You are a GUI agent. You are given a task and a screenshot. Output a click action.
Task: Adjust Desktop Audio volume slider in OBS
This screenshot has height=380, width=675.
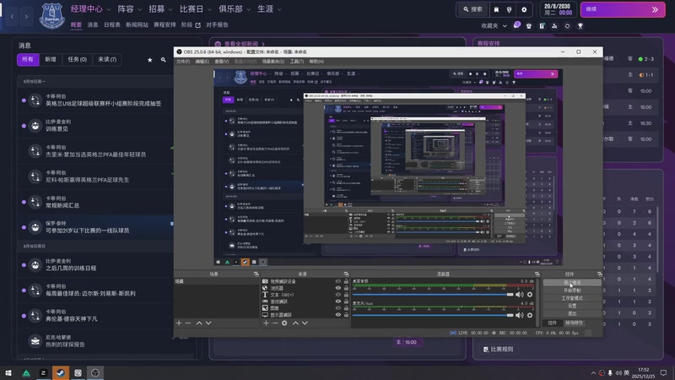433,294
